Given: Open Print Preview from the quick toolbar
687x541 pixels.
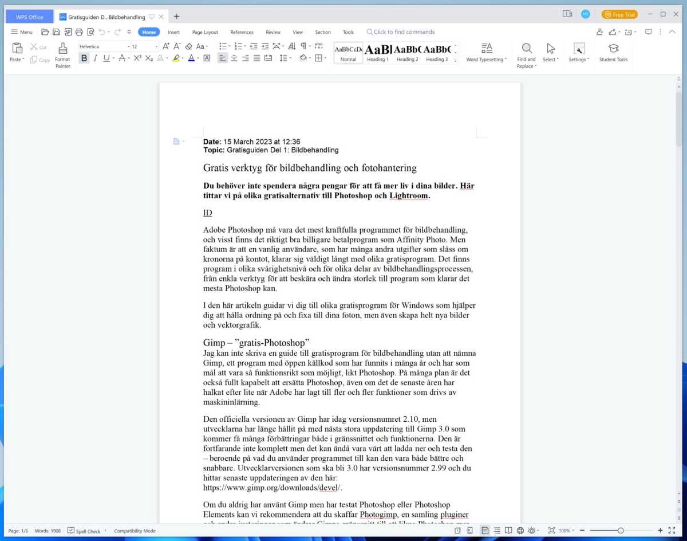Looking at the screenshot, I should click(x=90, y=32).
